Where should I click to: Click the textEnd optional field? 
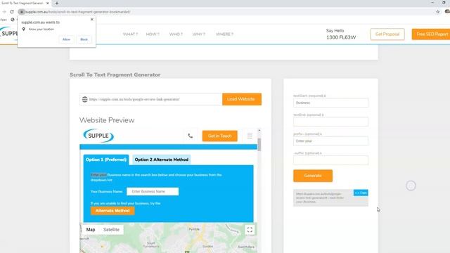(x=330, y=122)
